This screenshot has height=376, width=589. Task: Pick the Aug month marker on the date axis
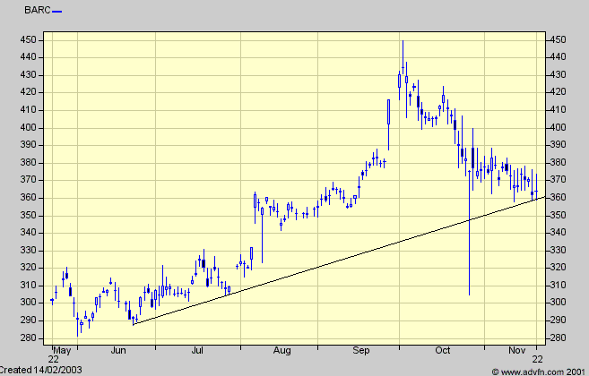tap(282, 350)
